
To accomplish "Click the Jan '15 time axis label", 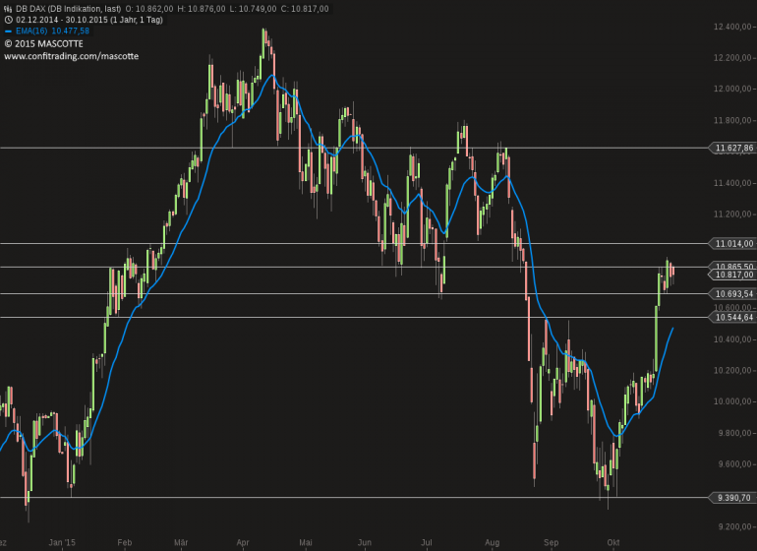I will coord(62,542).
